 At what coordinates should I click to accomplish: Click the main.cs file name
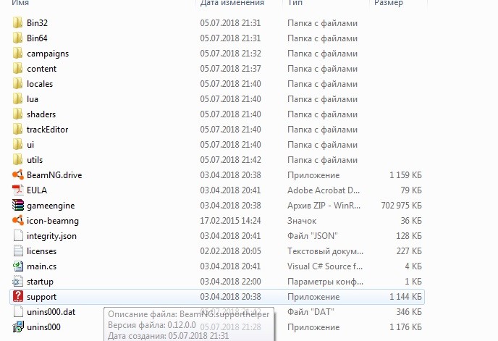click(41, 266)
